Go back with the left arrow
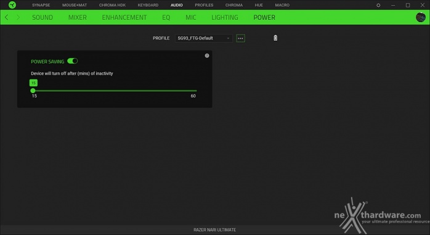430x235 pixels. click(7, 17)
